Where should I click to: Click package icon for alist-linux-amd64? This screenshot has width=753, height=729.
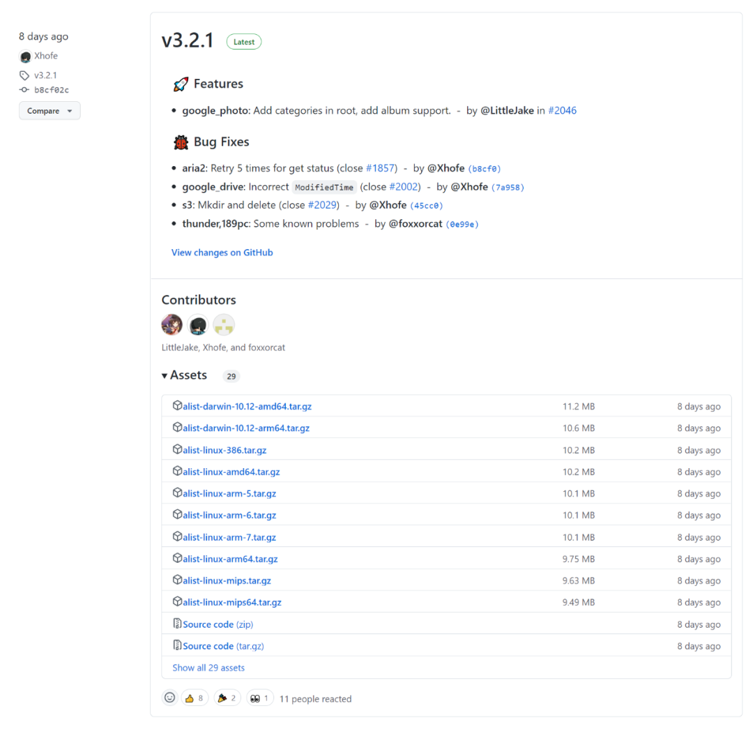[x=177, y=471]
